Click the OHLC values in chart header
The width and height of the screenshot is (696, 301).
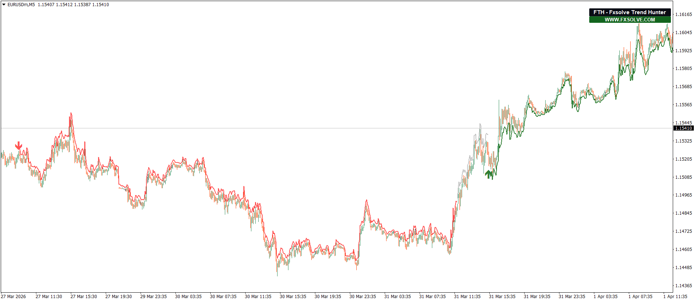click(x=73, y=5)
